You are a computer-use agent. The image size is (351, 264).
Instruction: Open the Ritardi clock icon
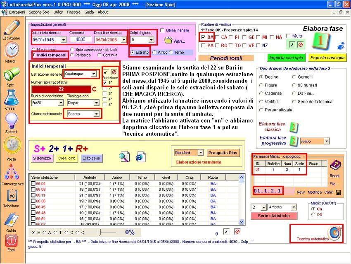pyautogui.click(x=11, y=50)
